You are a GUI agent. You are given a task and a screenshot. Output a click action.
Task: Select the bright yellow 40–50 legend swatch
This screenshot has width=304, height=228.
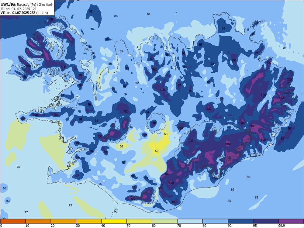coord(114,221)
